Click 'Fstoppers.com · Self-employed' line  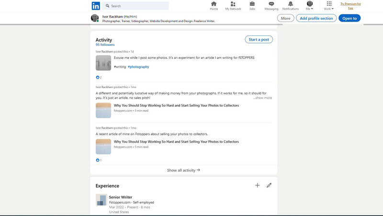131,202
